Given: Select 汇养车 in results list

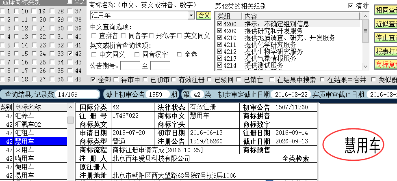Looking at the screenshot, I should click(33, 116).
